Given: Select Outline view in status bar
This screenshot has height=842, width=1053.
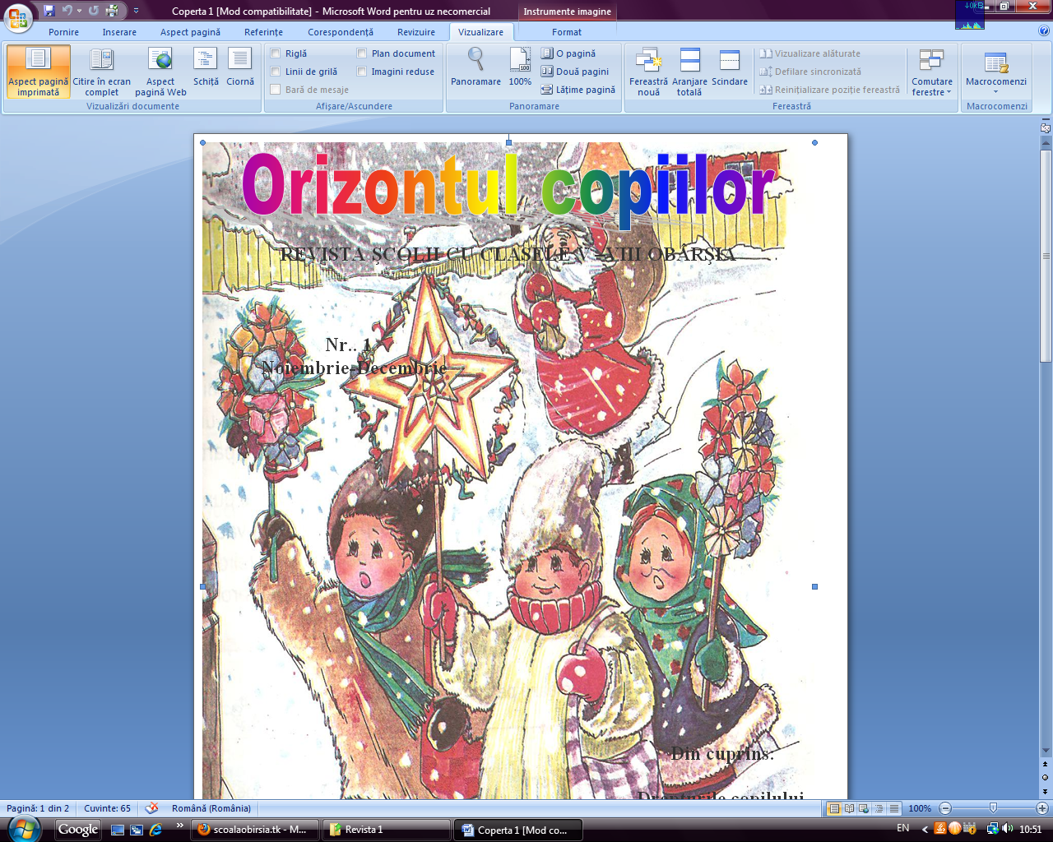Looking at the screenshot, I should (x=879, y=808).
